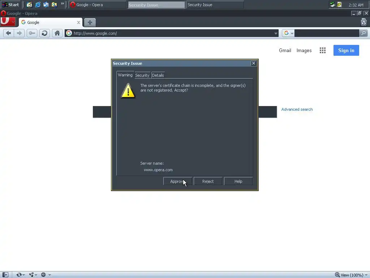Open the Opera Link dropdown arrow
The height and width of the screenshot is (278, 370).
pyautogui.click(x=23, y=275)
